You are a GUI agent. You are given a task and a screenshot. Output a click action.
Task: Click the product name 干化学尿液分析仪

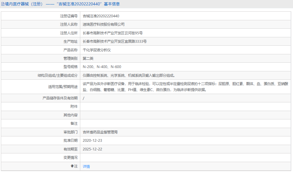coord(97,50)
